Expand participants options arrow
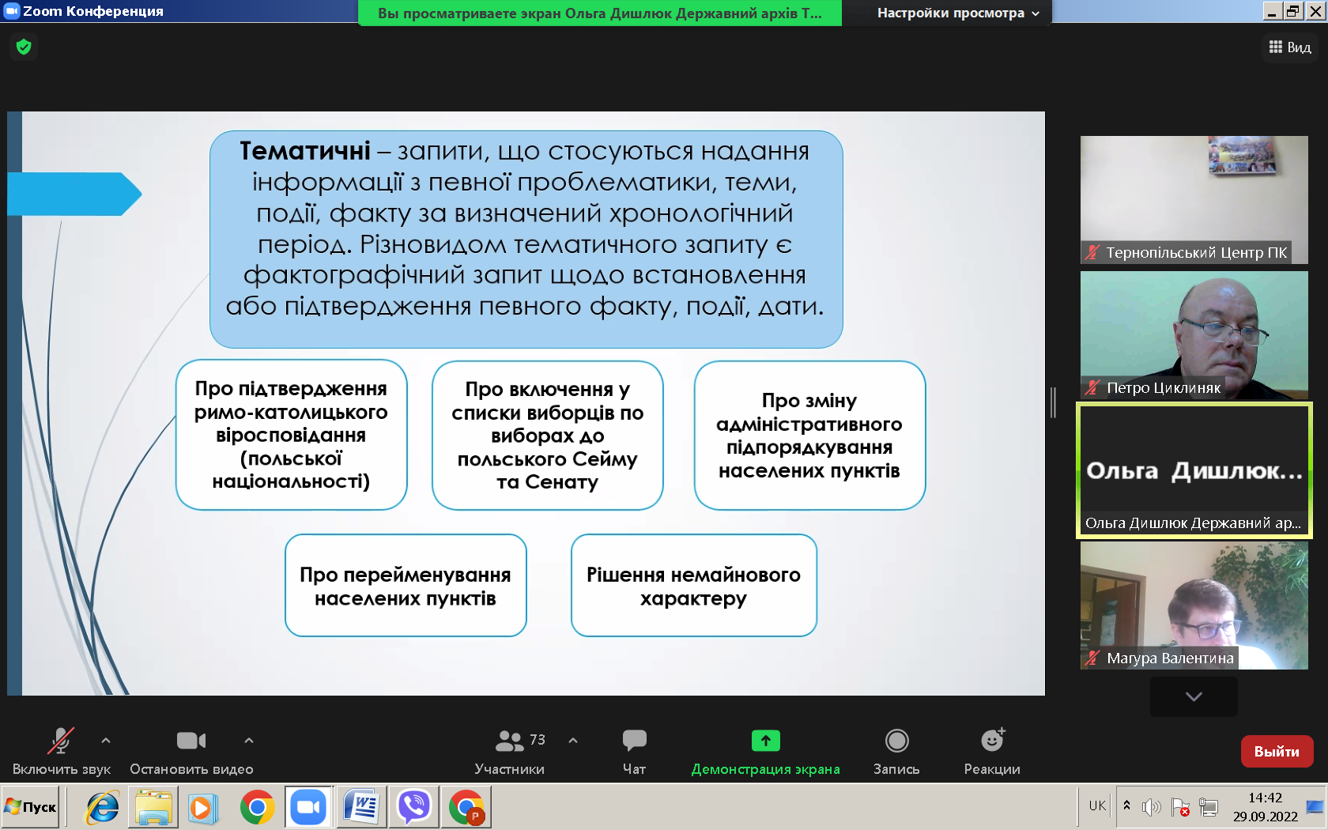 (x=573, y=741)
